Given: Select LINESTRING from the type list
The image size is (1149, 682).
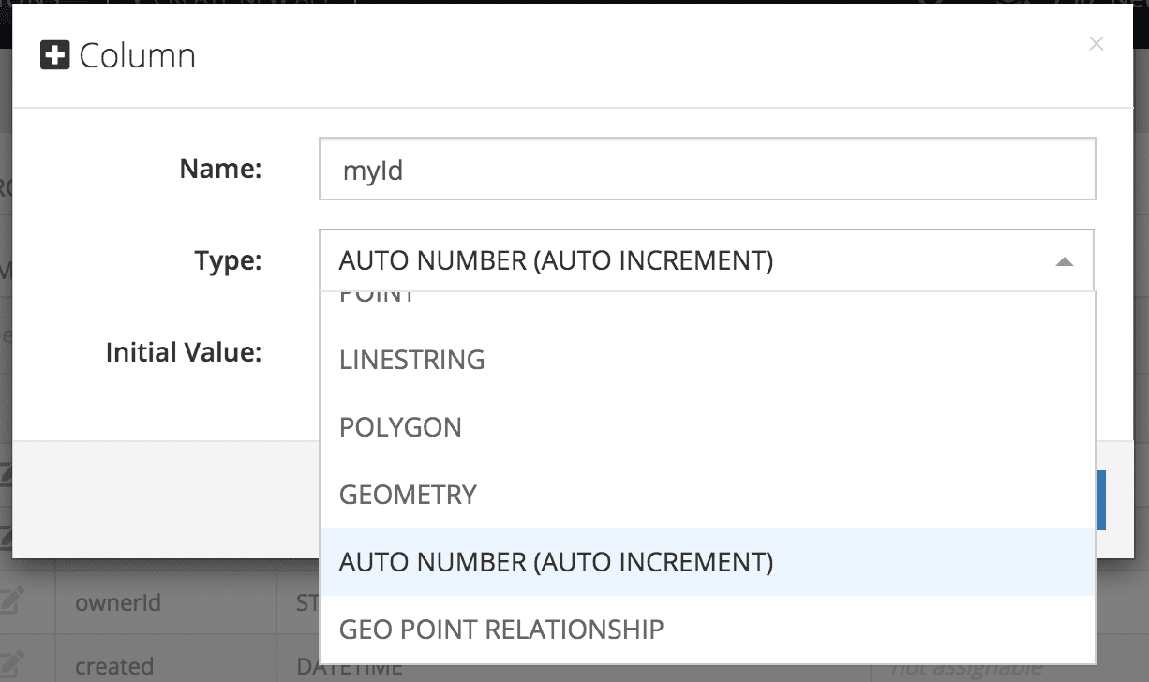Looking at the screenshot, I should (412, 359).
